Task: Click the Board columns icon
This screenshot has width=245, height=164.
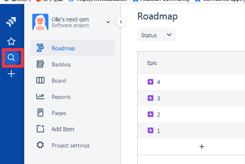Action: pyautogui.click(x=40, y=80)
